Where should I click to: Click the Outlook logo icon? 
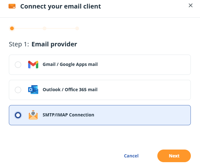[33, 90]
